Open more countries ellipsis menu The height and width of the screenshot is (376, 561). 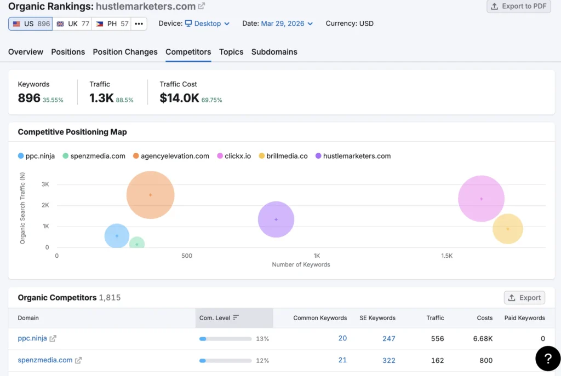click(x=139, y=24)
